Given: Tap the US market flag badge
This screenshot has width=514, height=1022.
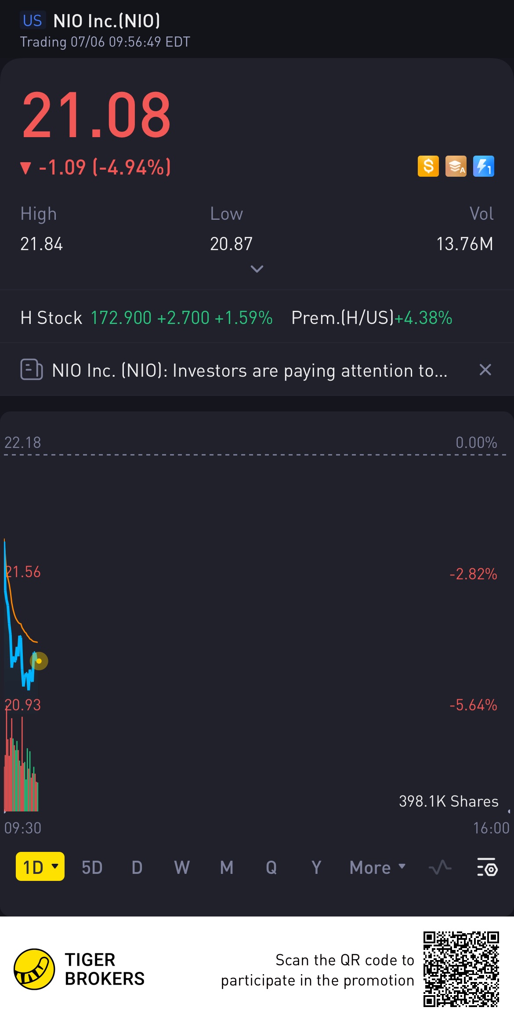Looking at the screenshot, I should [x=33, y=21].
